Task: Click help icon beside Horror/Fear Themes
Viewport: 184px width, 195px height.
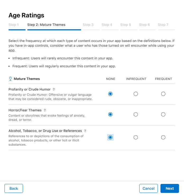Action: (x=45, y=110)
